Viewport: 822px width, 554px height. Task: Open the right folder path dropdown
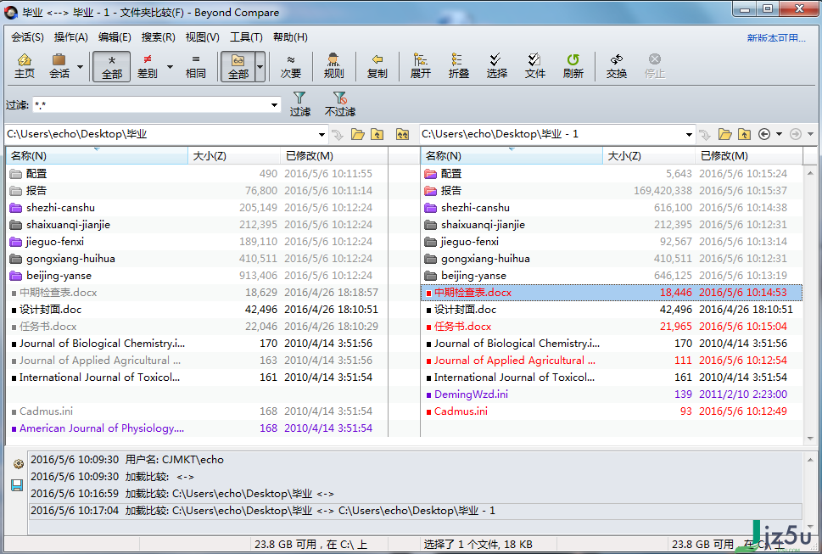click(x=689, y=135)
